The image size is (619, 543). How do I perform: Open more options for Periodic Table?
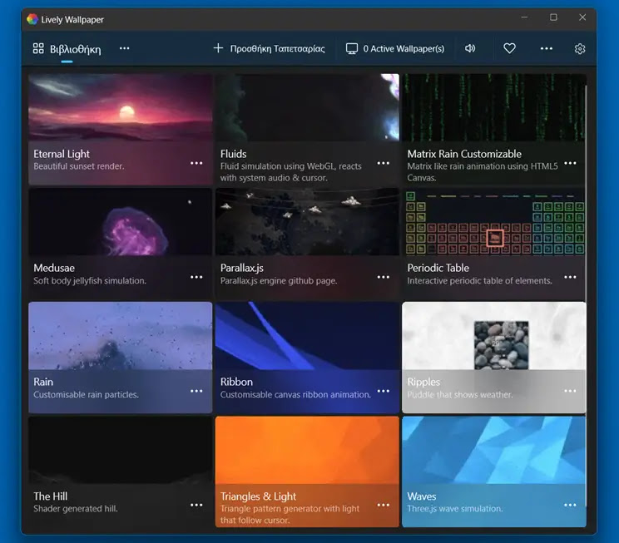click(x=570, y=277)
